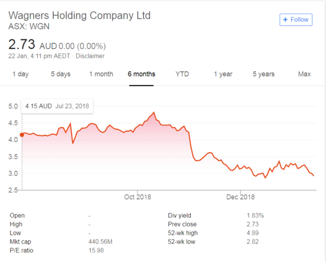Select the Max range tab

click(x=304, y=74)
